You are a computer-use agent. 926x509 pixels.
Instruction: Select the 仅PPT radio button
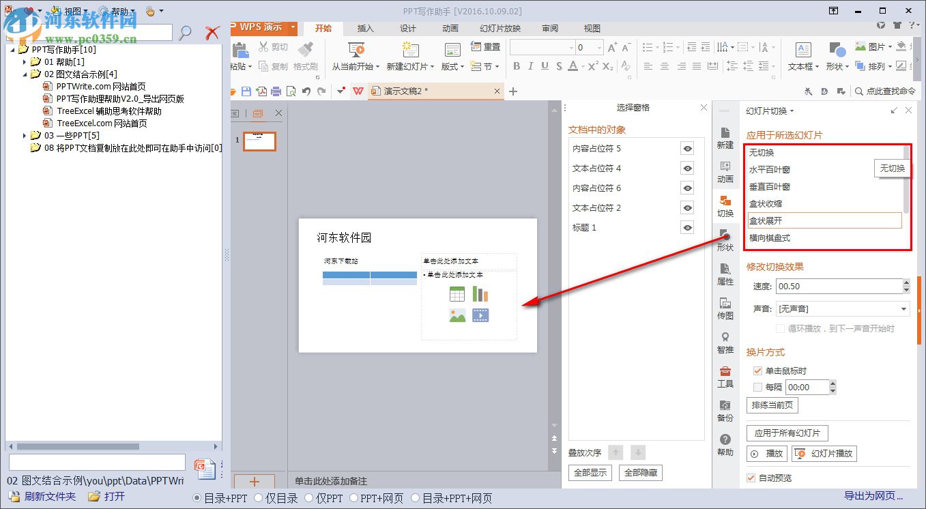(x=308, y=498)
